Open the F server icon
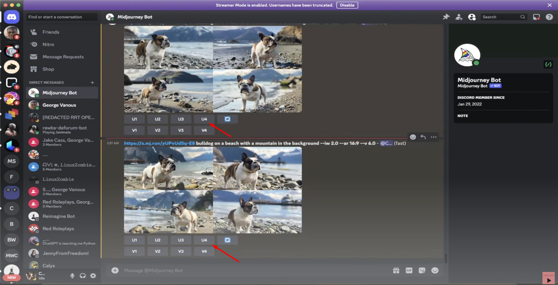Viewport: 558px width, 285px height. tap(11, 177)
